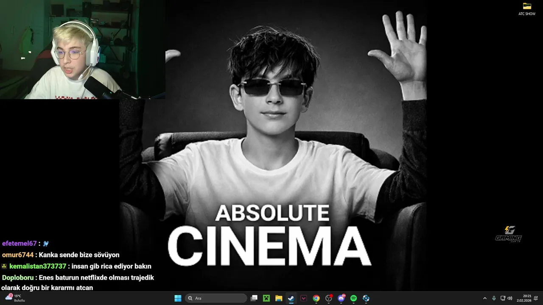Click the streamer webcam overlay
This screenshot has height=305, width=543.
click(83, 50)
